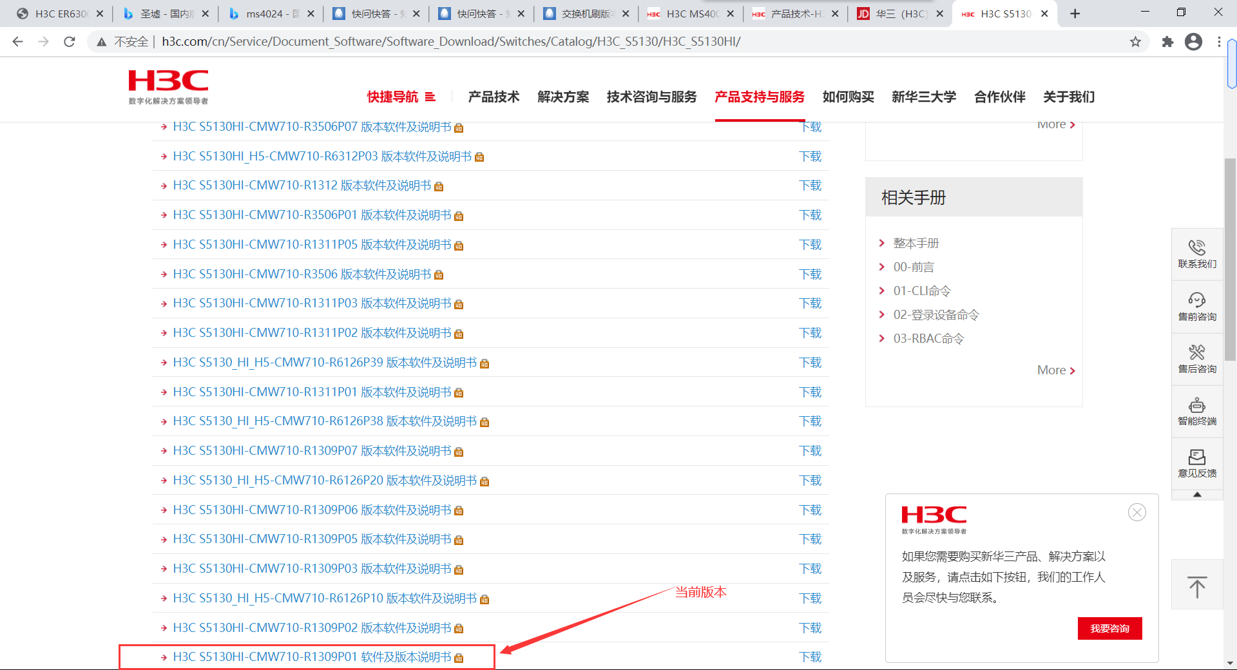Viewport: 1237px width, 670px height.
Task: Open the 技术咨询与服务 menu
Action: [652, 97]
